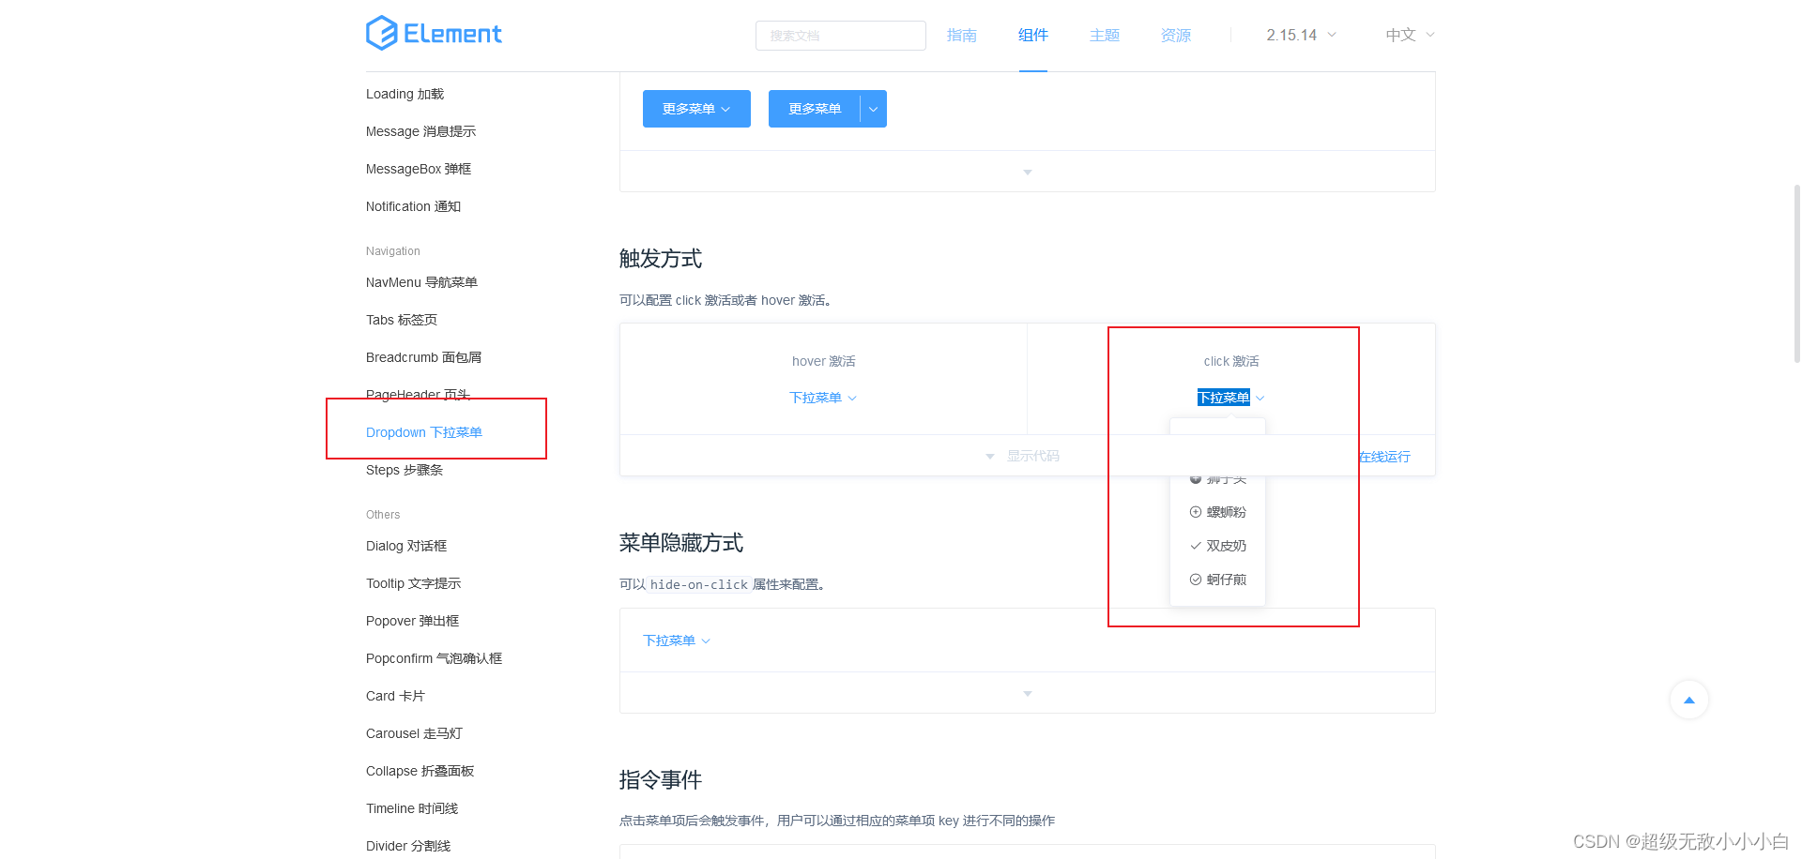Screen dimensions: 1802x859
Task: Go to Popconfirm 气泡确认框 in sidebar
Action: click(434, 658)
